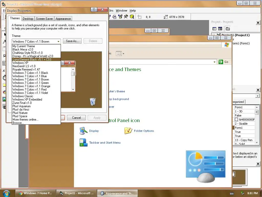The height and width of the screenshot is (197, 262).
Task: Select the Timer tool in VB toolbox
Action: click(4, 78)
